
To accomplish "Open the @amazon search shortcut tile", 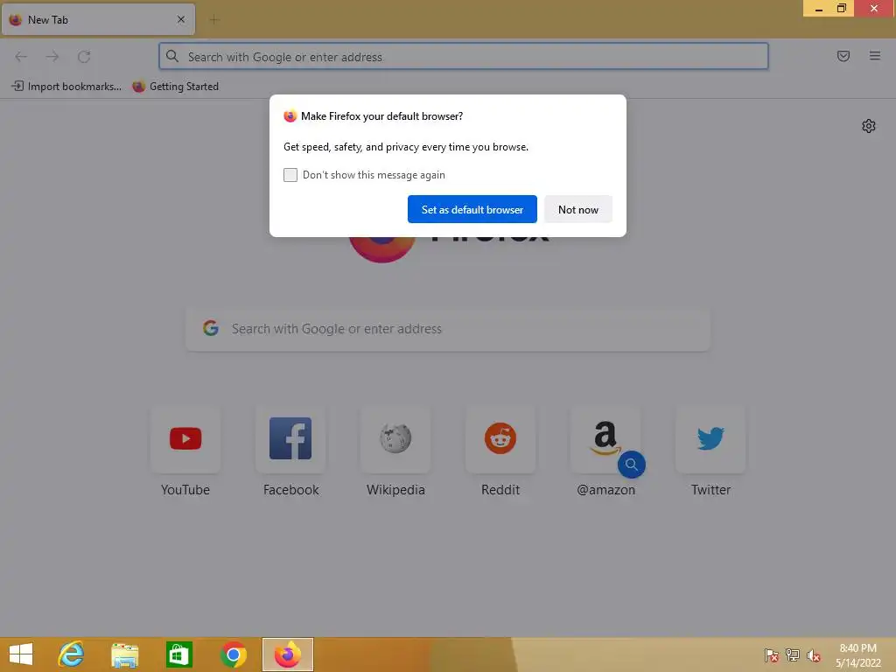I will [605, 439].
